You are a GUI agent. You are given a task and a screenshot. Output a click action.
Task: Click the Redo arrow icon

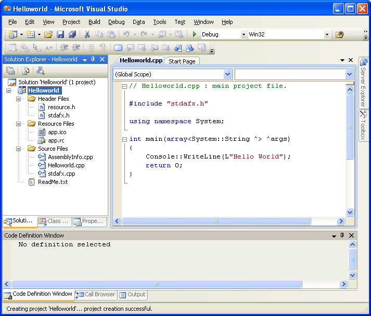[x=144, y=34]
